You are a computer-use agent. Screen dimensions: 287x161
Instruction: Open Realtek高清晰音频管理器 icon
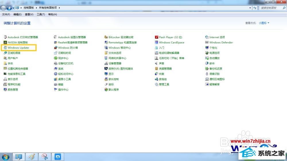[55, 42]
